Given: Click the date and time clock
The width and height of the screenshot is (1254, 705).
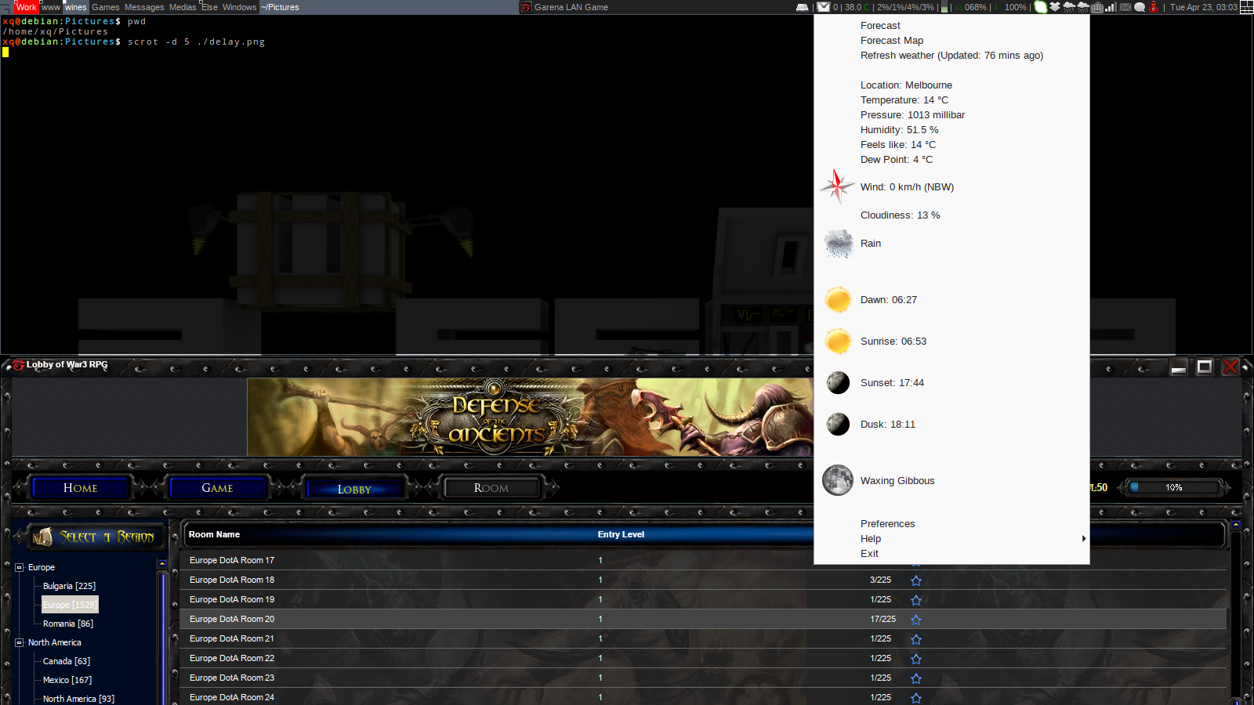Looking at the screenshot, I should tap(1204, 7).
